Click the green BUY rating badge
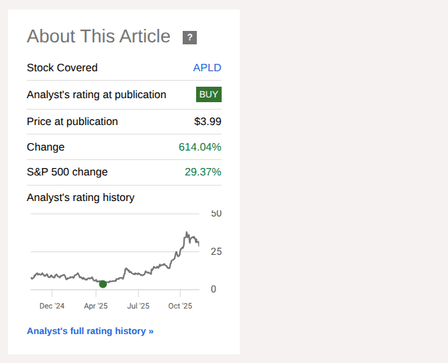Screen dimensions: 448x363 (209, 94)
